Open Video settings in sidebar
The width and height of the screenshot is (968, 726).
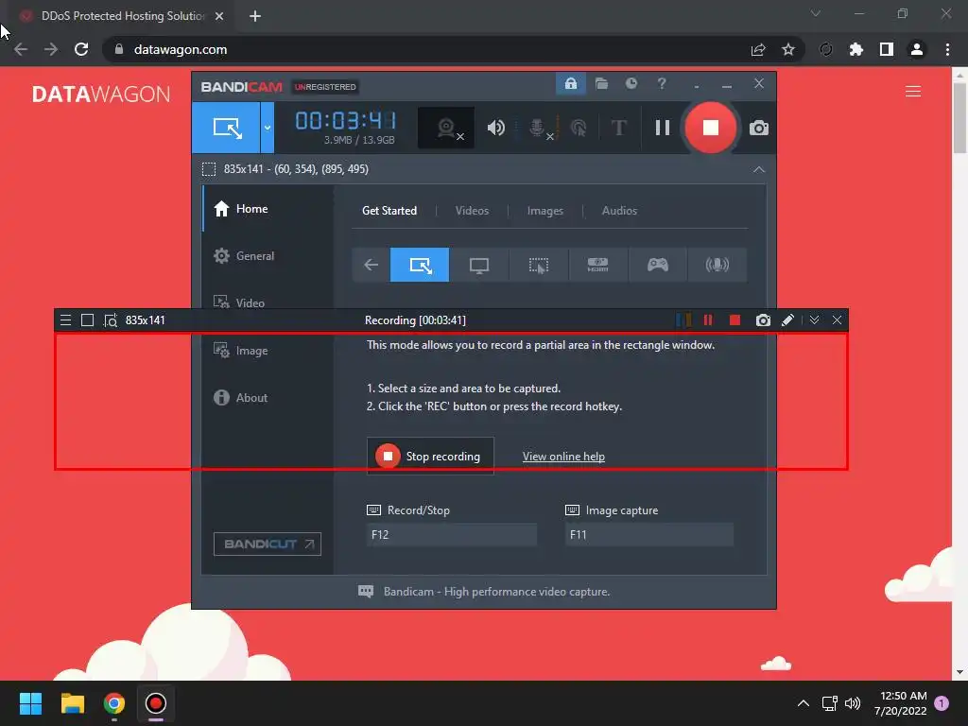tap(268, 302)
